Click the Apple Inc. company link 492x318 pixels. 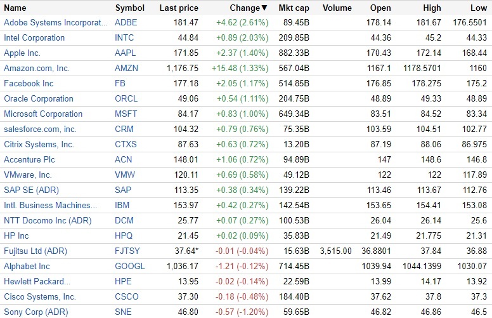tap(22, 53)
